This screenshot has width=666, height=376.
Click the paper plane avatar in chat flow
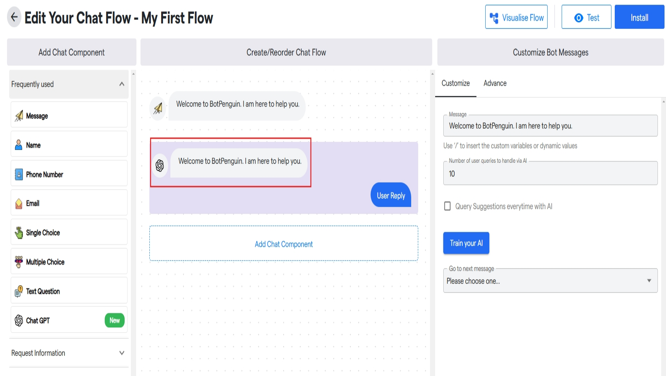pyautogui.click(x=158, y=108)
